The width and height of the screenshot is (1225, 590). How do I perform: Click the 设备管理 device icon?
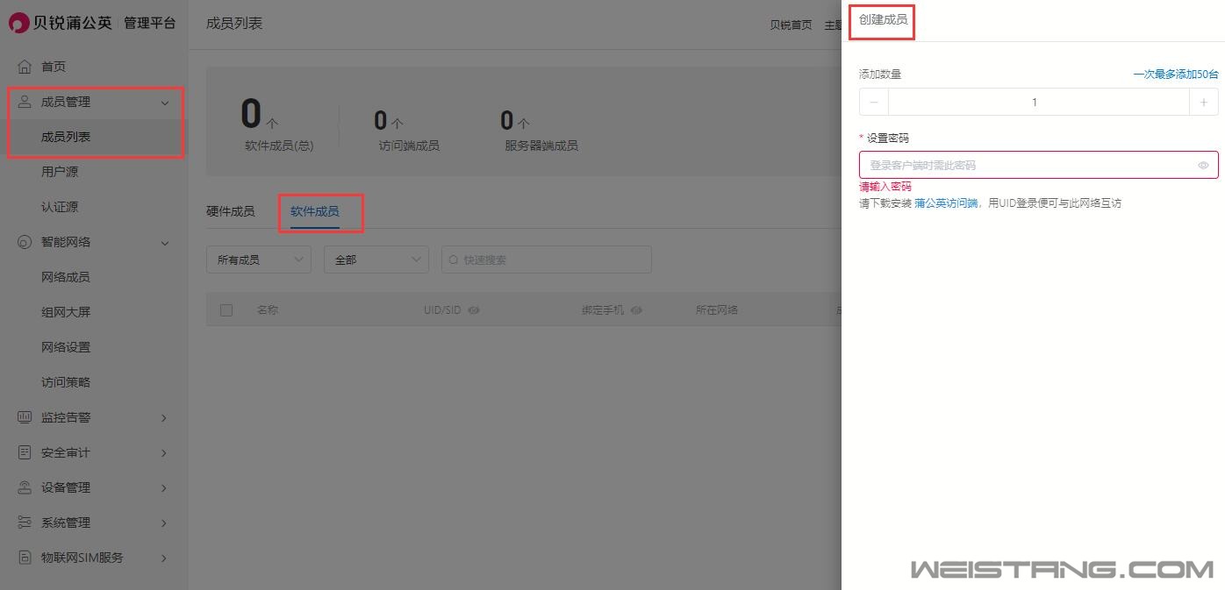pyautogui.click(x=25, y=487)
